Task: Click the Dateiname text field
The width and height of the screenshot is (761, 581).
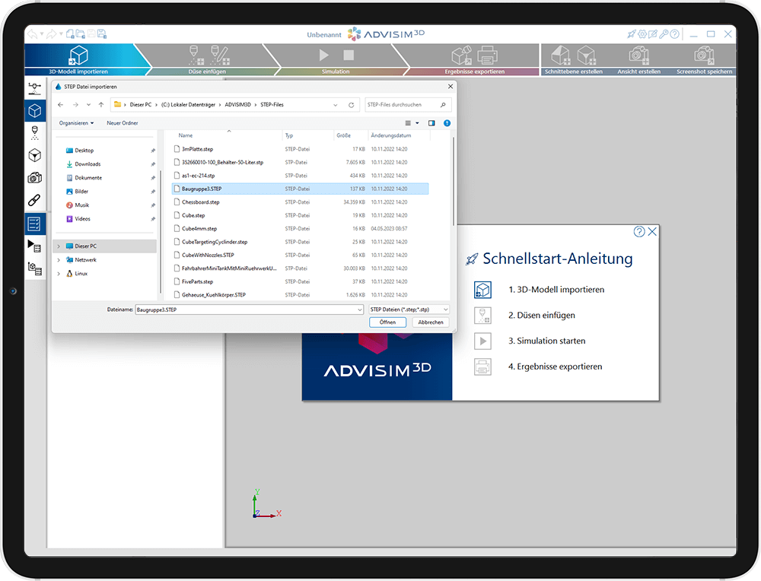Action: [x=245, y=310]
